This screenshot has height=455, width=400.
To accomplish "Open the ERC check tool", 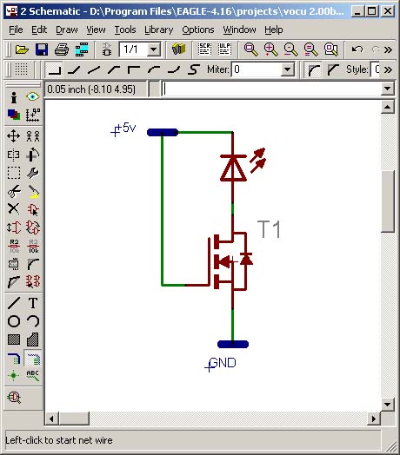I will pos(14,397).
